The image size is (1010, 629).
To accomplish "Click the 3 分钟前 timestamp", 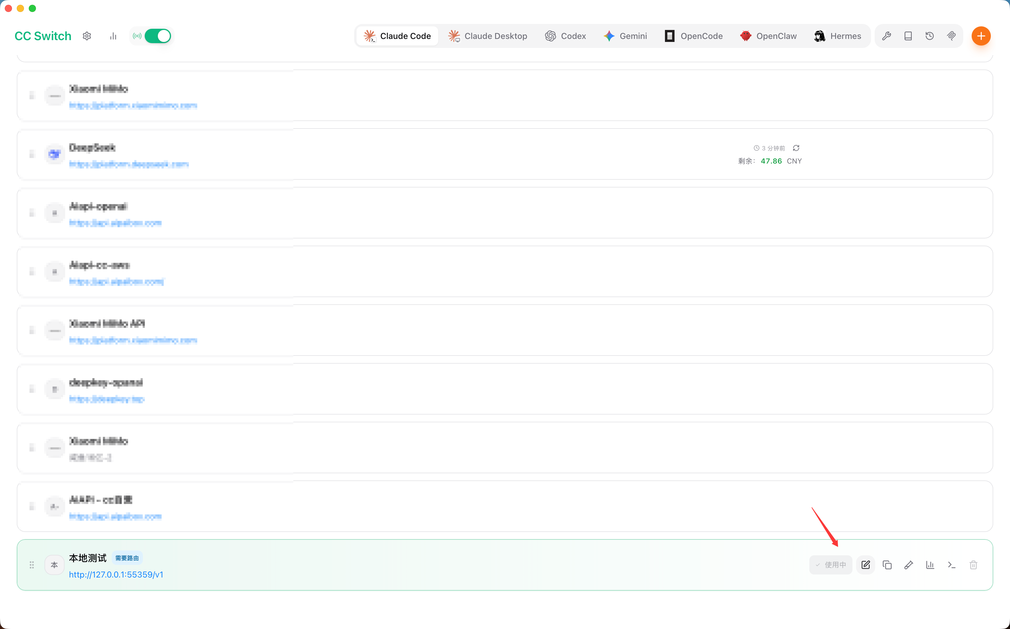I will 773,148.
